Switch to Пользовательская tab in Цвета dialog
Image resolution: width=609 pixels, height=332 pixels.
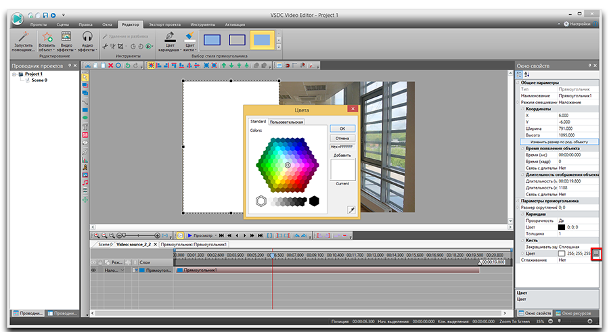point(286,122)
